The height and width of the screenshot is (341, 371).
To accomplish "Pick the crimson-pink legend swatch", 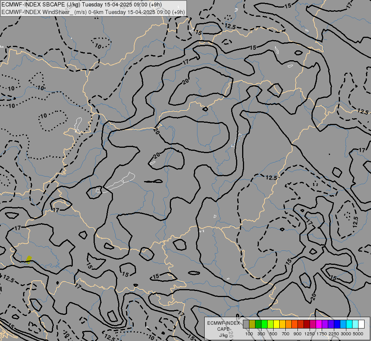I will (x=313, y=324).
